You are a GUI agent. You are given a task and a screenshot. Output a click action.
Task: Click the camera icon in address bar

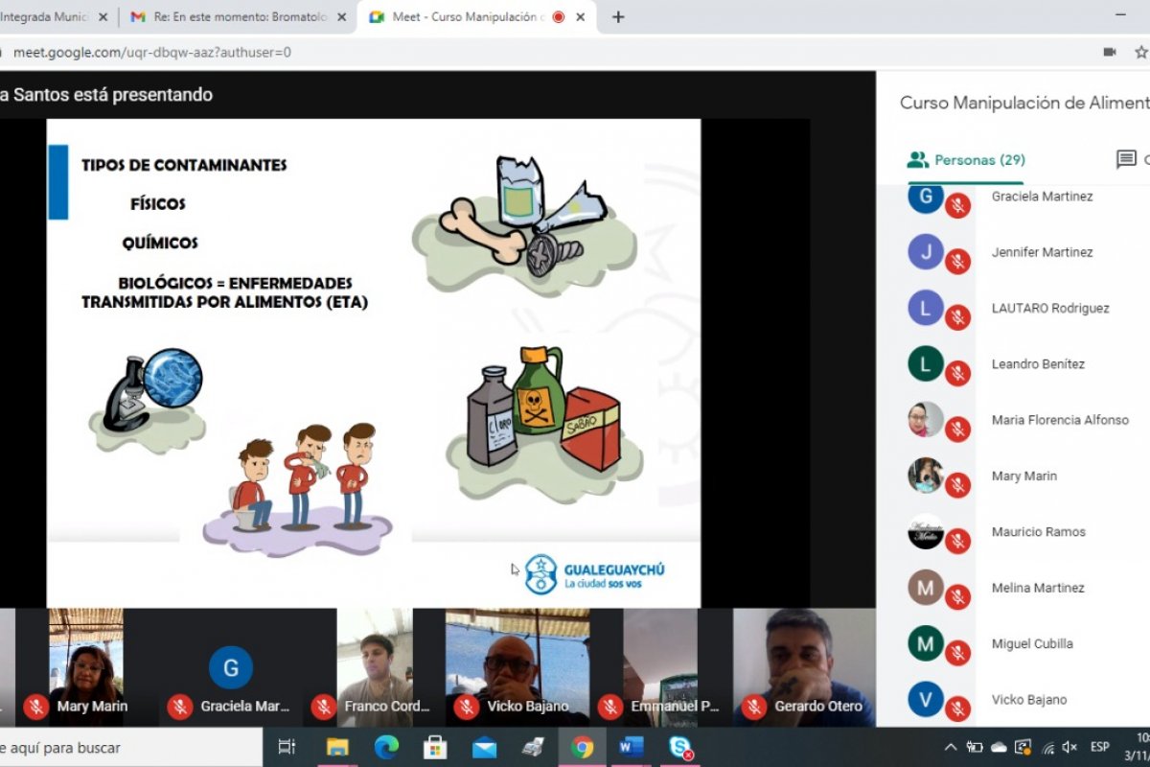pyautogui.click(x=1110, y=52)
